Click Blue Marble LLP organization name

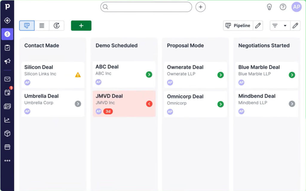pyautogui.click(x=255, y=74)
